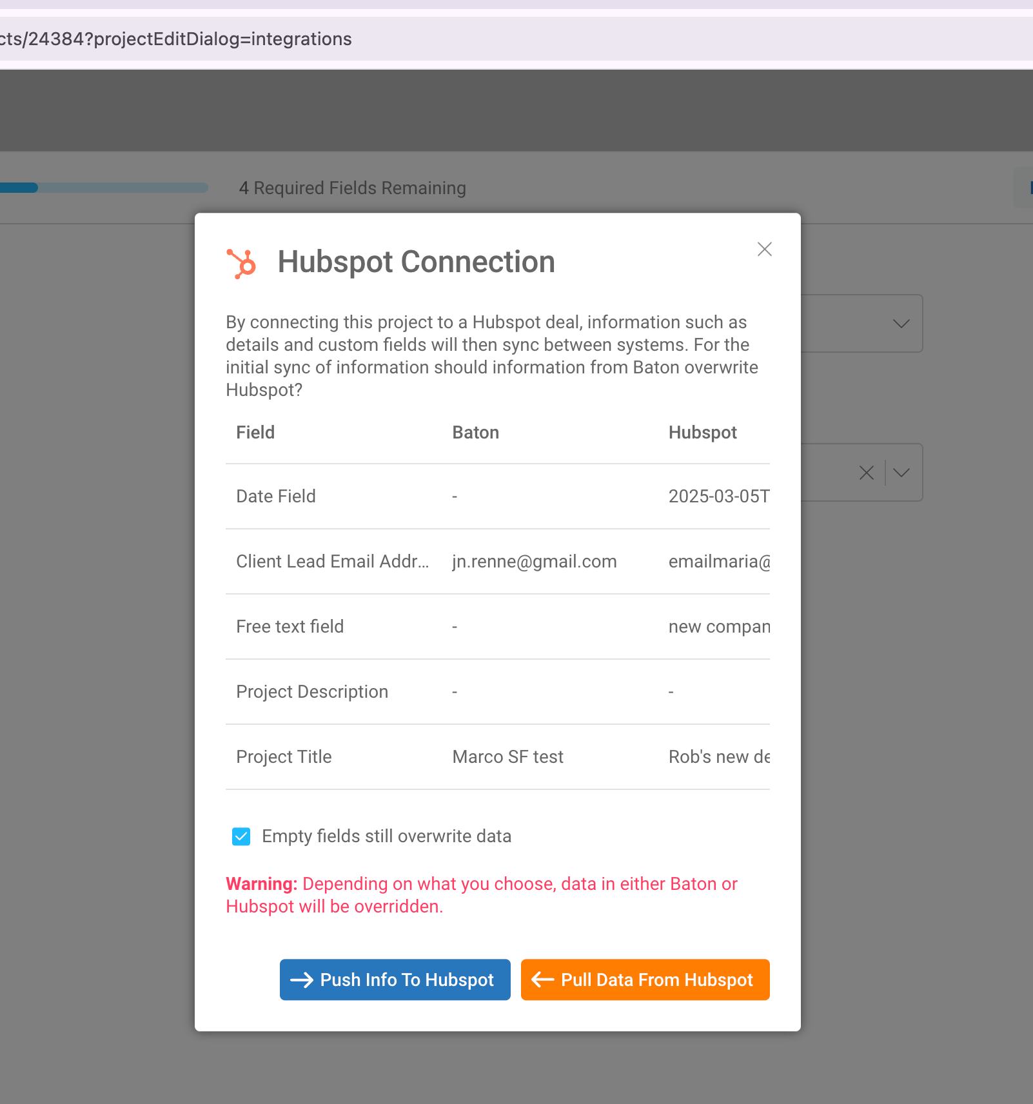Select the Hubspot column header
1033x1104 pixels.
point(703,432)
